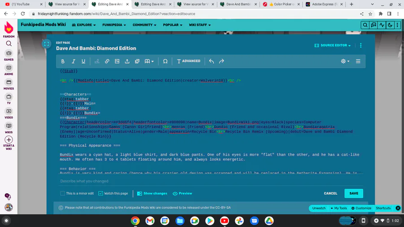Expand the Popular menu
Screen dimensions: 404x227
[x=173, y=25]
